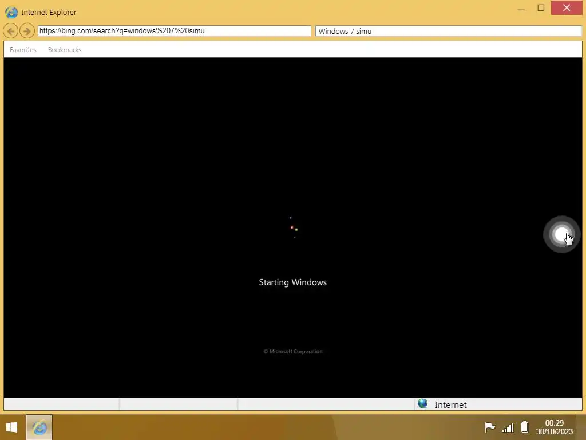
Task: Click the 'Internet Explorer' title text
Action: [x=49, y=13]
